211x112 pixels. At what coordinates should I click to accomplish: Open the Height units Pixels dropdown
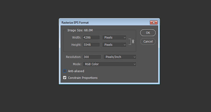(x=114, y=45)
